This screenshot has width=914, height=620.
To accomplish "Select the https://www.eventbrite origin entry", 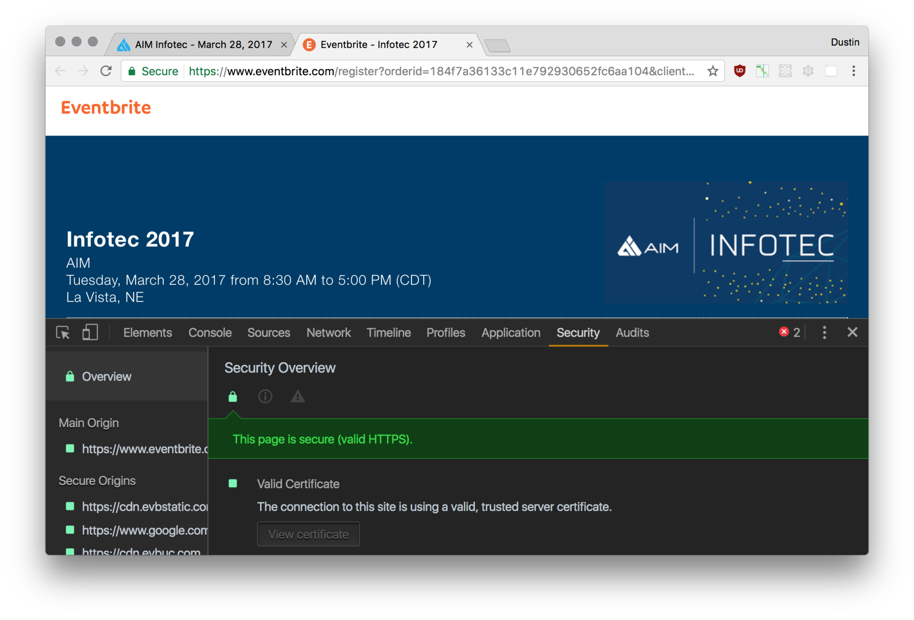I will tap(144, 449).
